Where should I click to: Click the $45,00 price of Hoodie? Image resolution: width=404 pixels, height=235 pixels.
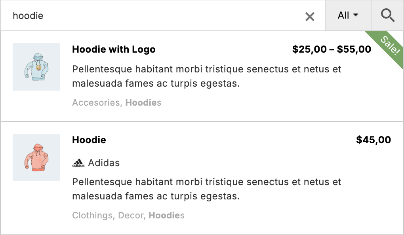pos(373,140)
